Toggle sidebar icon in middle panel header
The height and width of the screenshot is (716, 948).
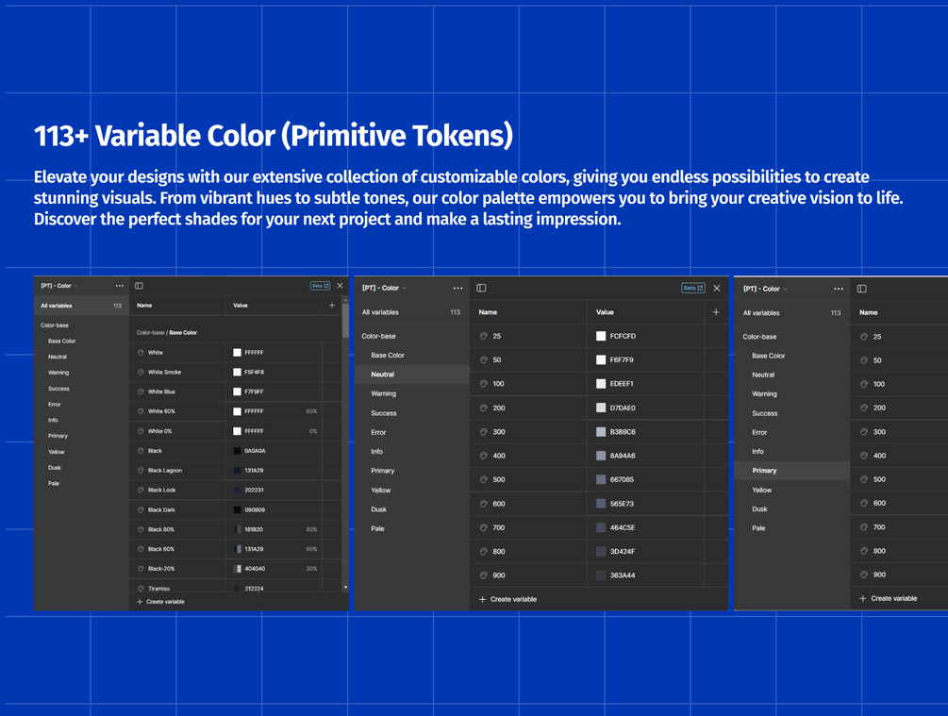(x=481, y=288)
